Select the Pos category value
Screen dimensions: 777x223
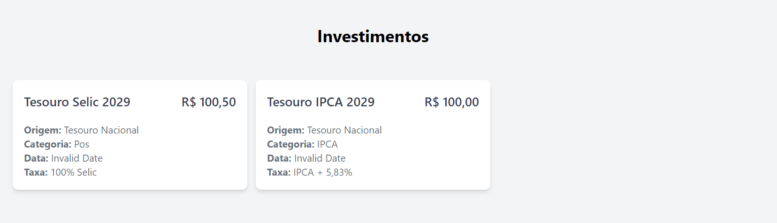(82, 144)
